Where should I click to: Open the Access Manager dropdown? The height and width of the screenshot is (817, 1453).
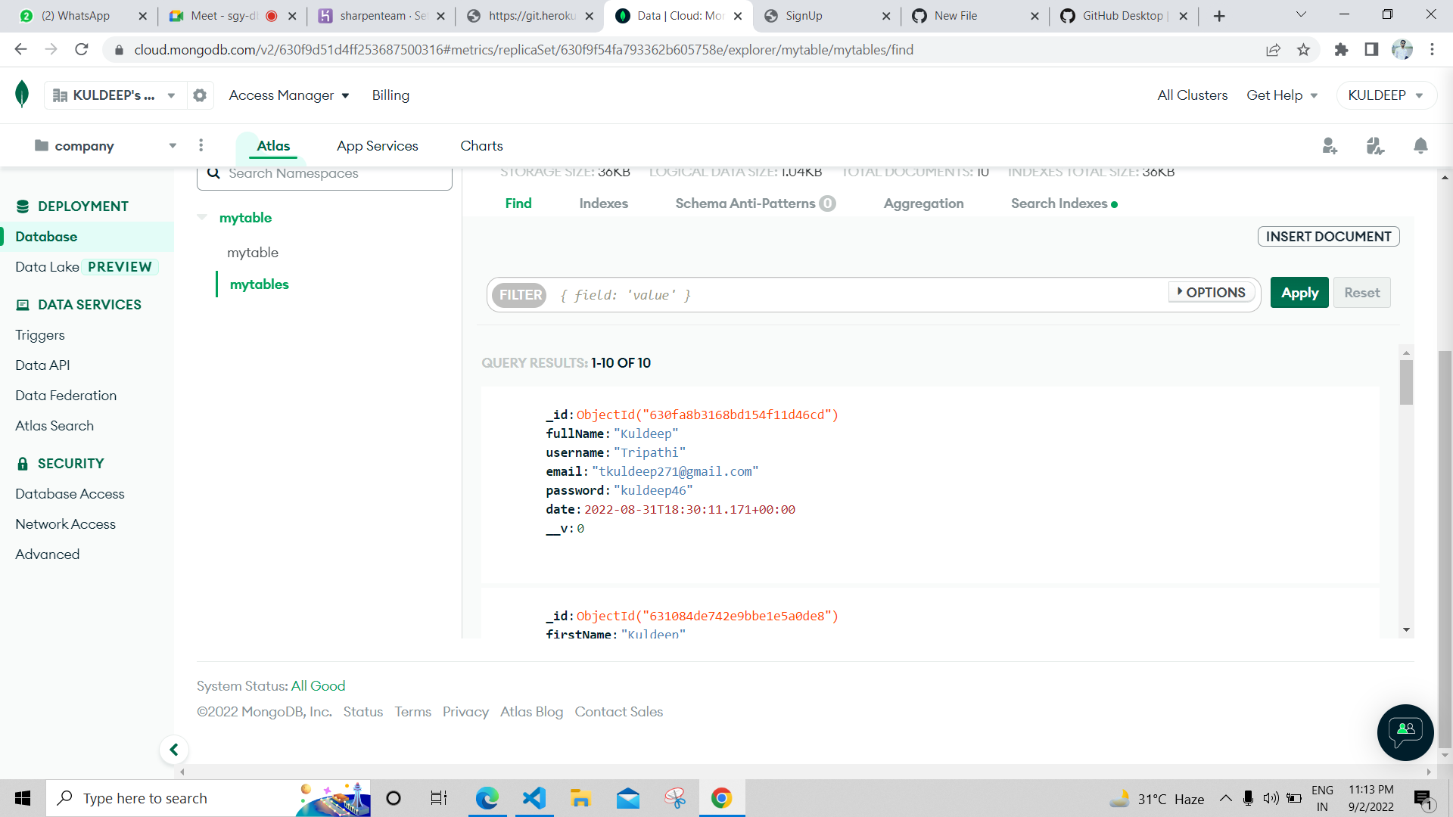point(289,95)
